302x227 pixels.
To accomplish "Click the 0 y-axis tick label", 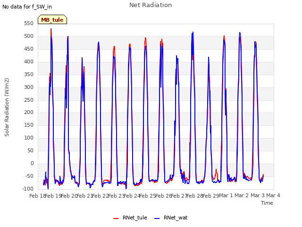I will point(32,164).
